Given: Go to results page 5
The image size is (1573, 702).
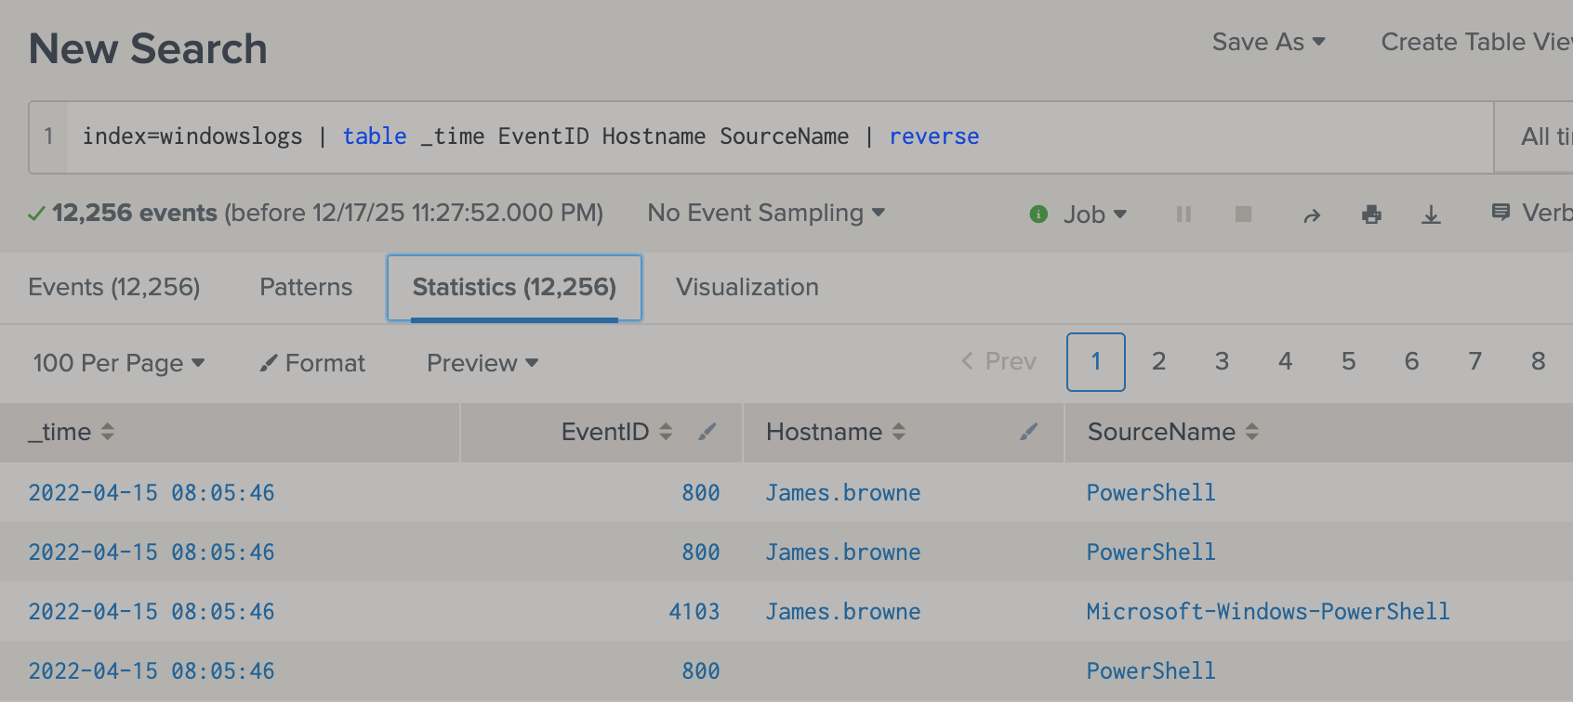Looking at the screenshot, I should (1348, 361).
